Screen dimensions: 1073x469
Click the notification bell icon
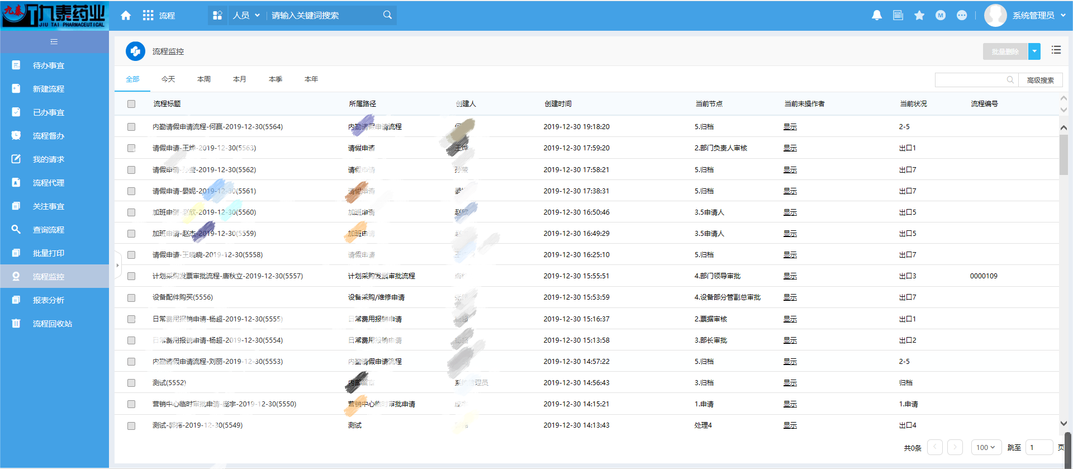[877, 16]
